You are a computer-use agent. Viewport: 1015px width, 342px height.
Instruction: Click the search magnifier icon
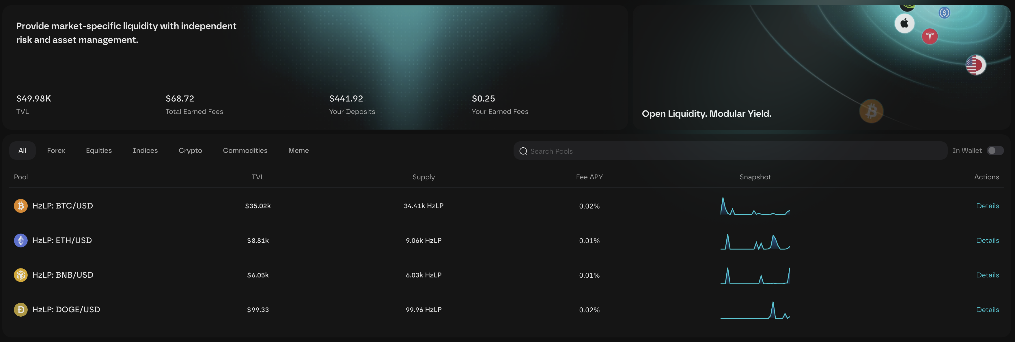click(x=523, y=151)
